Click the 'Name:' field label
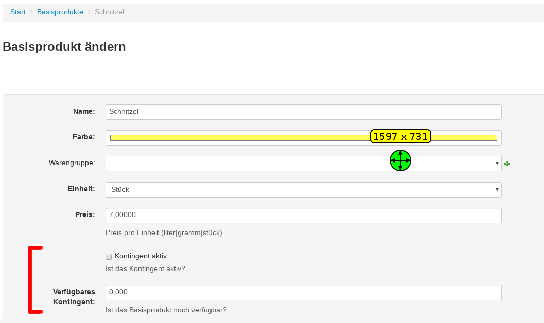The height and width of the screenshot is (323, 544). coord(84,111)
